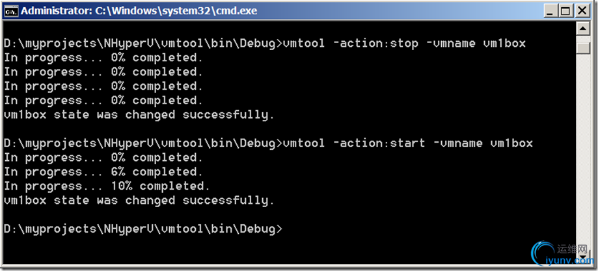Click the last empty Debug> prompt line
The height and width of the screenshot is (271, 598).
pyautogui.click(x=143, y=229)
